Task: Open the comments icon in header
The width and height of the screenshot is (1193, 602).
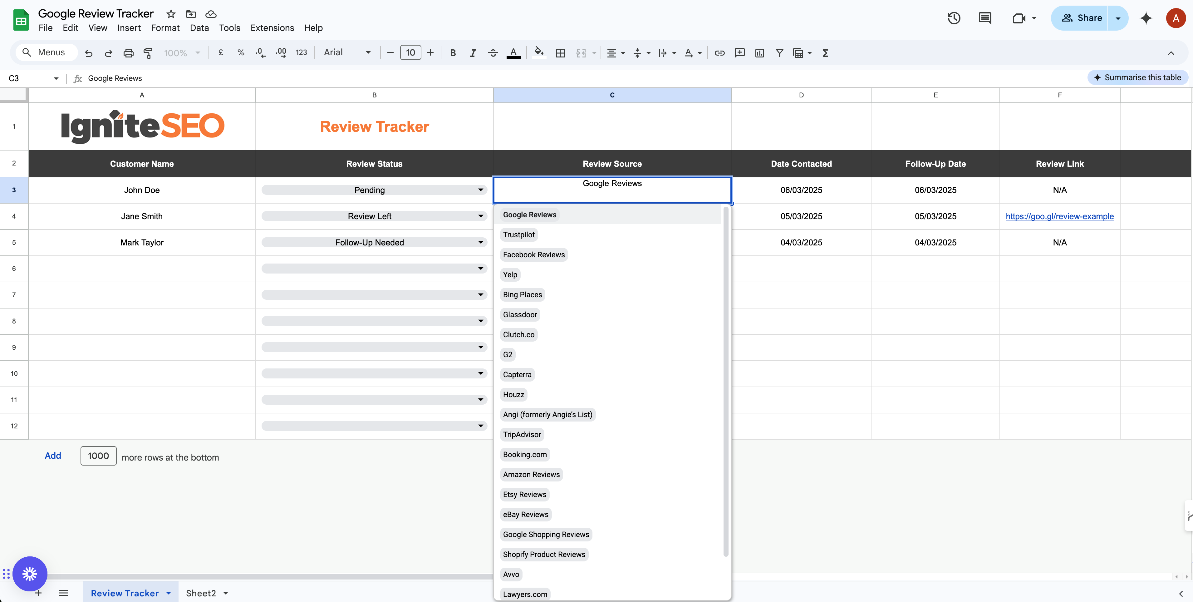Action: [984, 18]
